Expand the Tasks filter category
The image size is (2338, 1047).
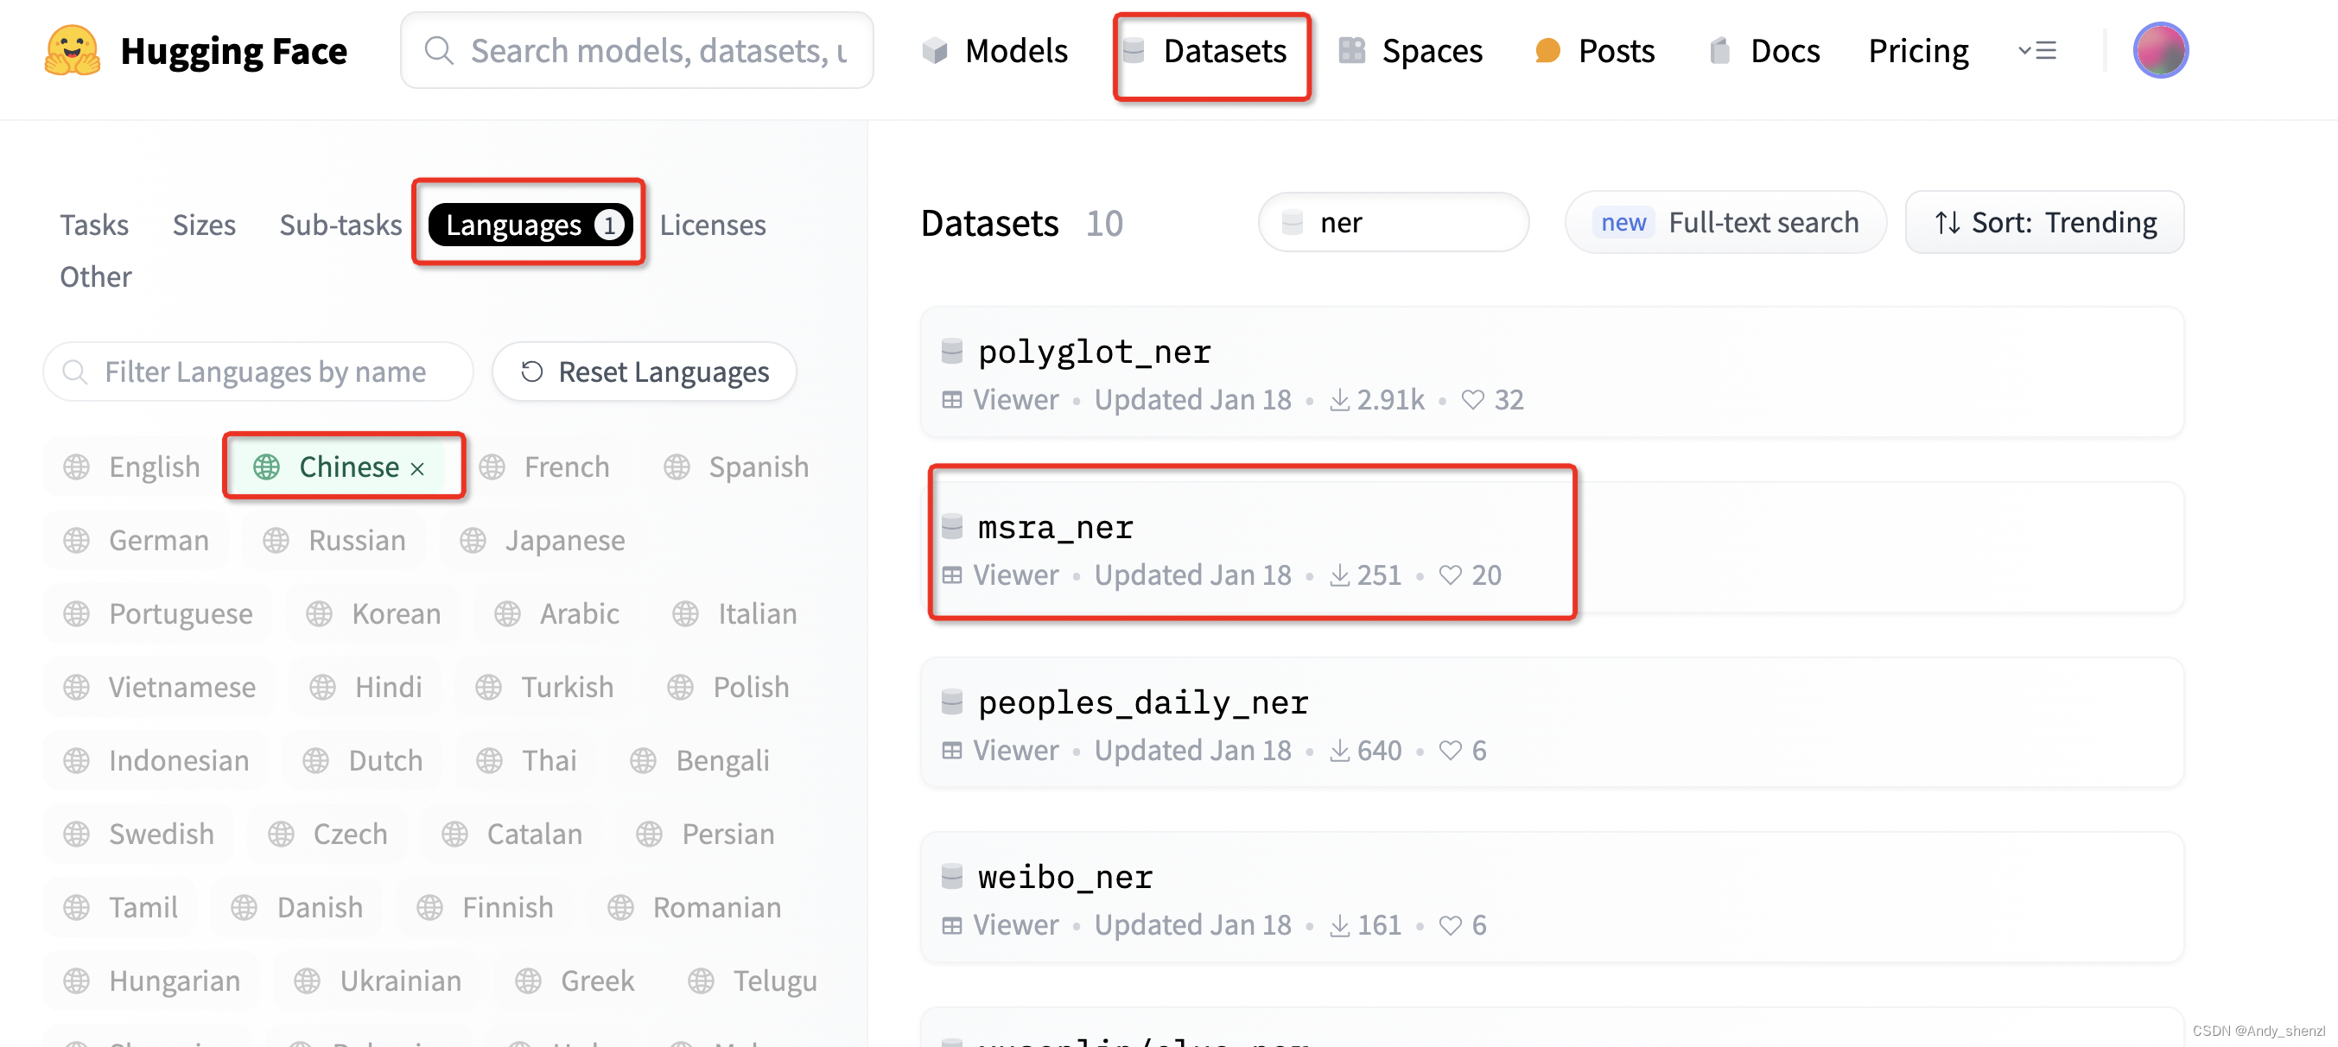click(94, 224)
